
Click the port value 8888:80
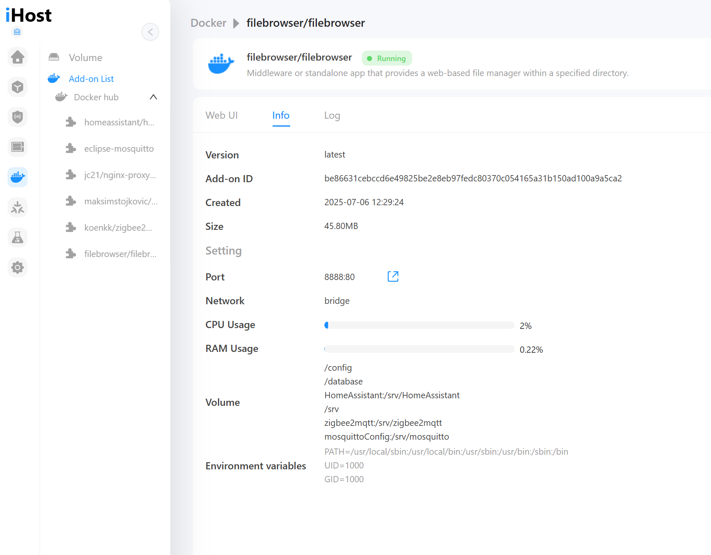click(339, 277)
